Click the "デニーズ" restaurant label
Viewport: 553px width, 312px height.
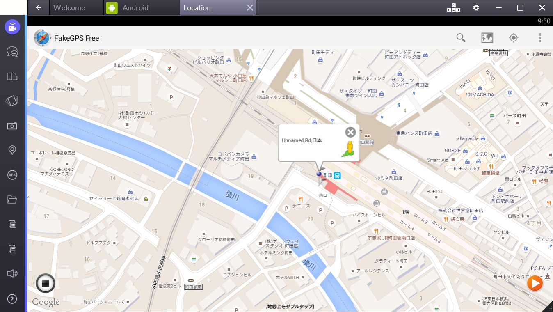[x=302, y=206]
